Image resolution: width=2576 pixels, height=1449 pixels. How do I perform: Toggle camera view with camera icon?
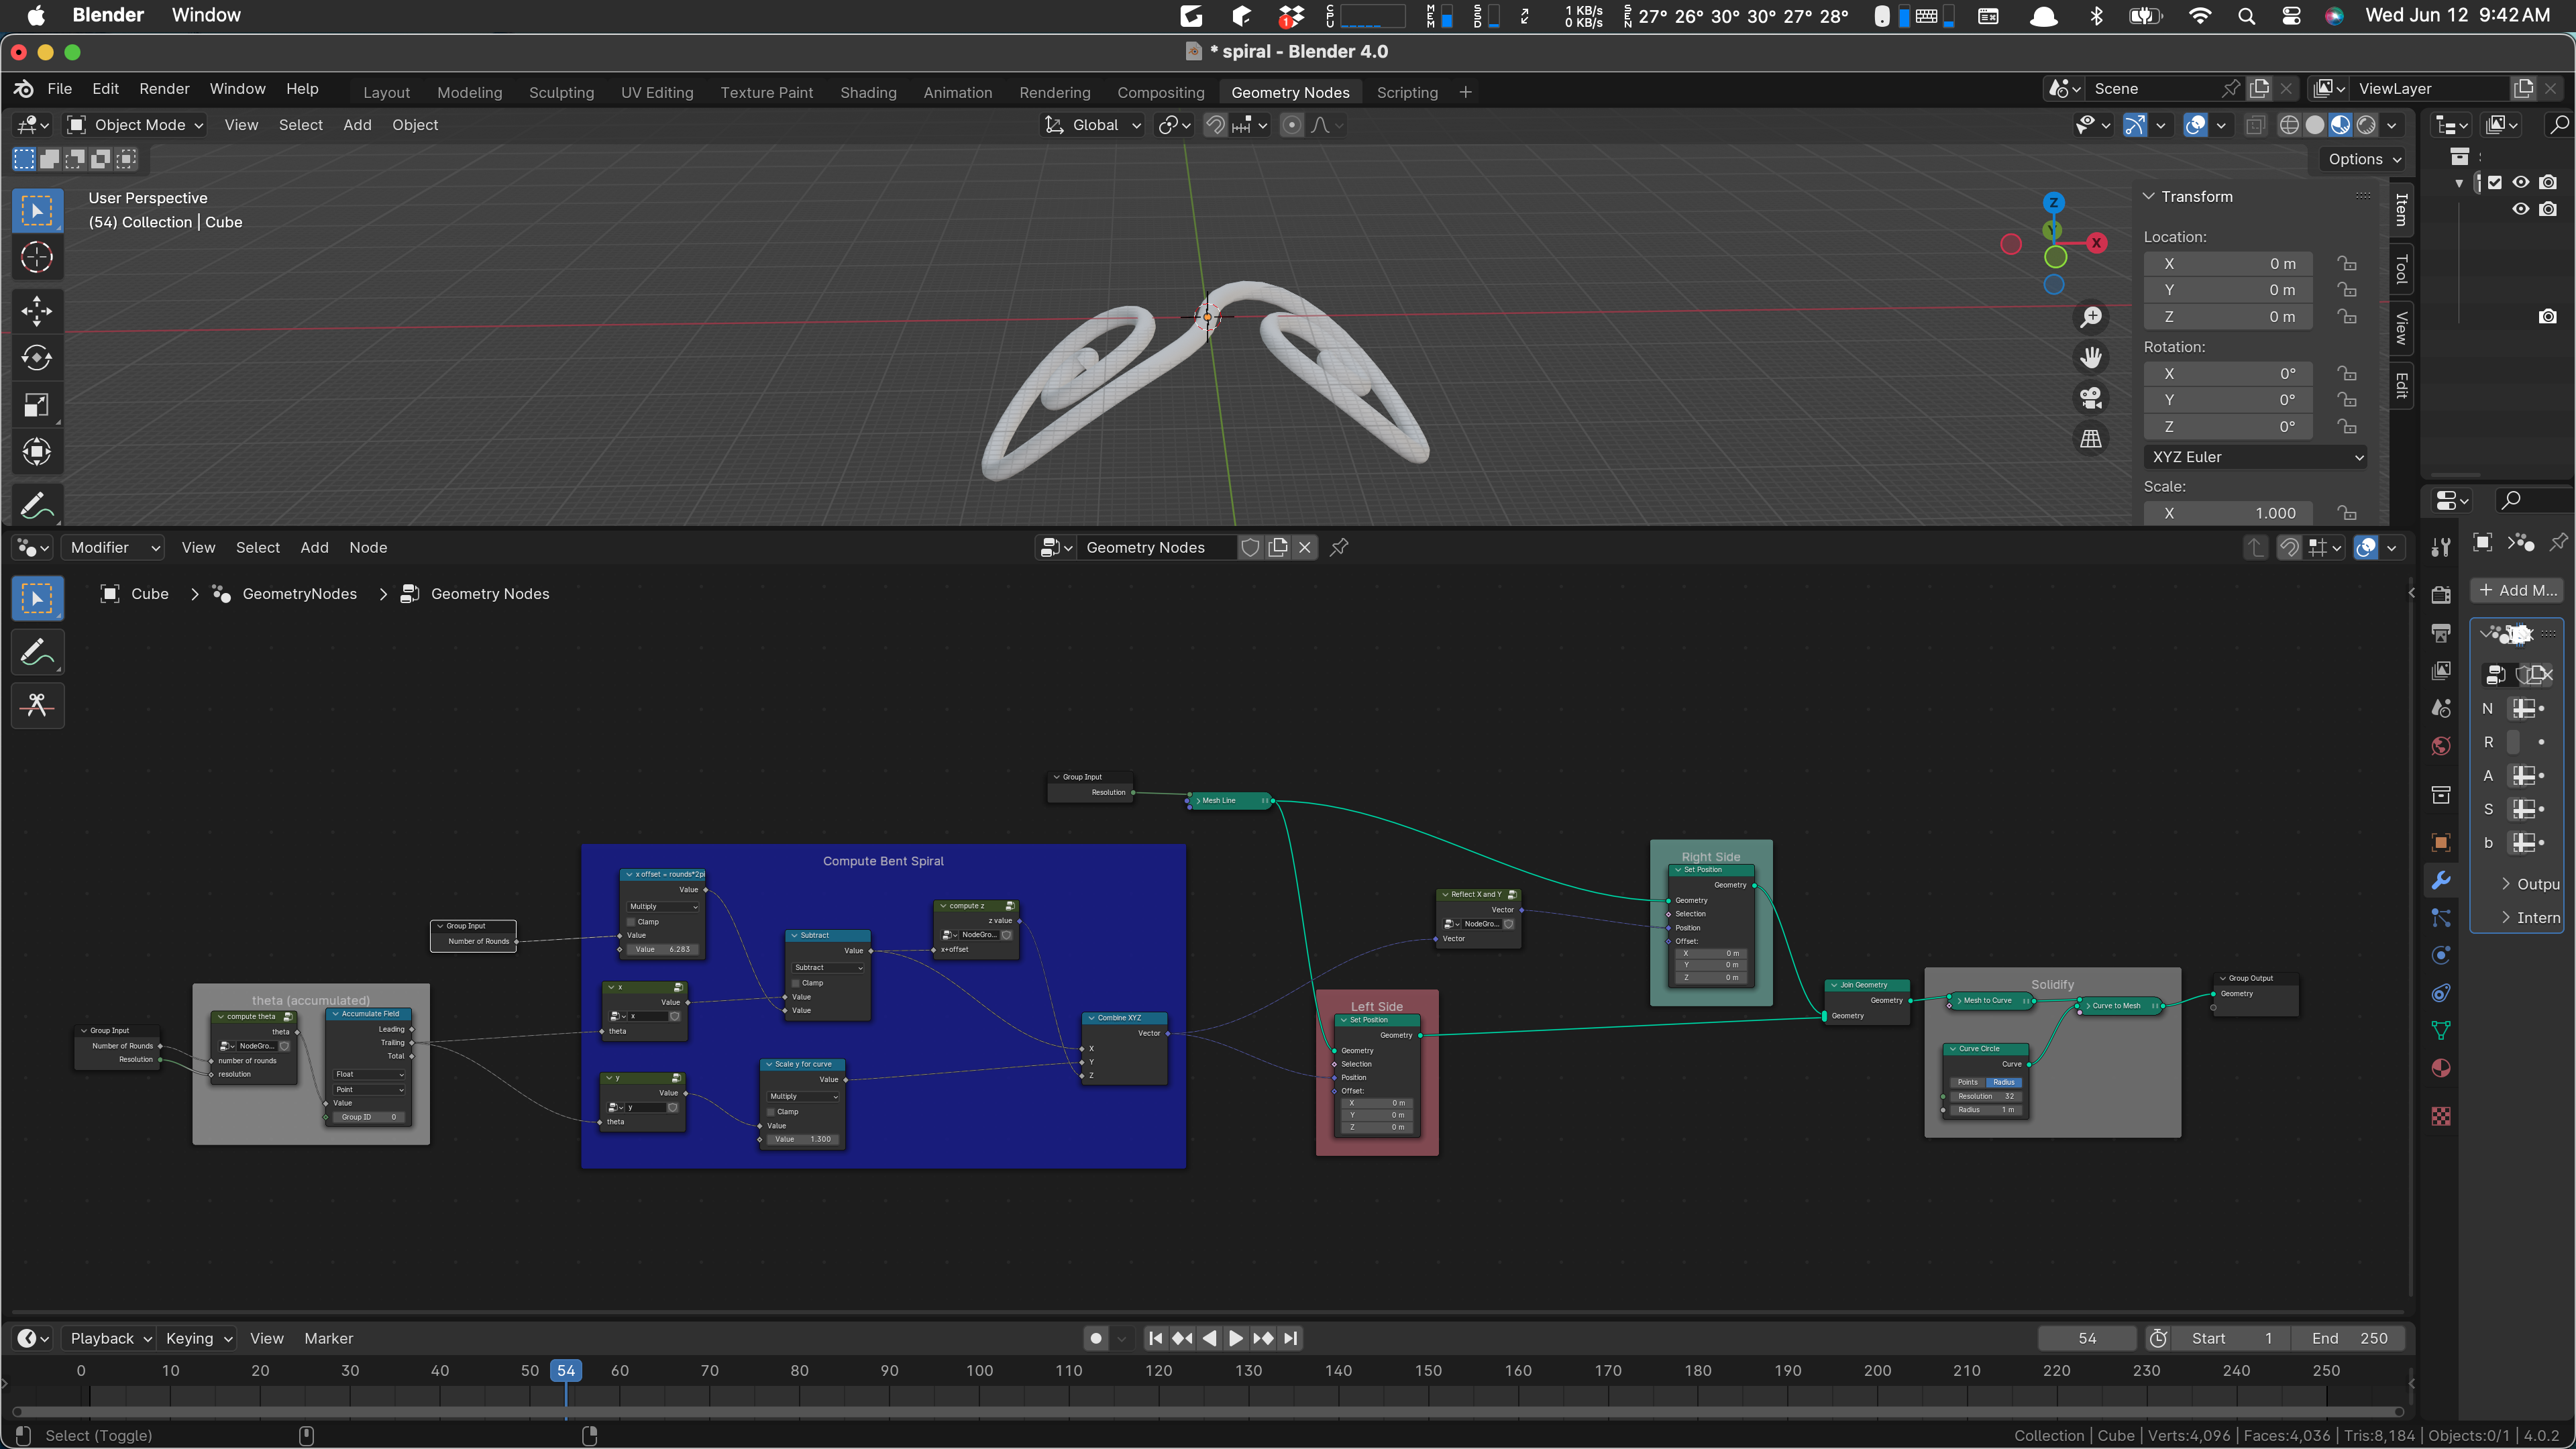click(2091, 398)
